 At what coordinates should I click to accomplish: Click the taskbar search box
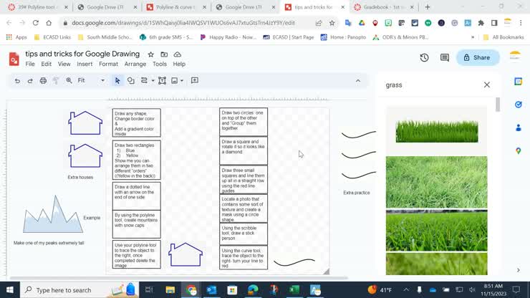pyautogui.click(x=79, y=290)
